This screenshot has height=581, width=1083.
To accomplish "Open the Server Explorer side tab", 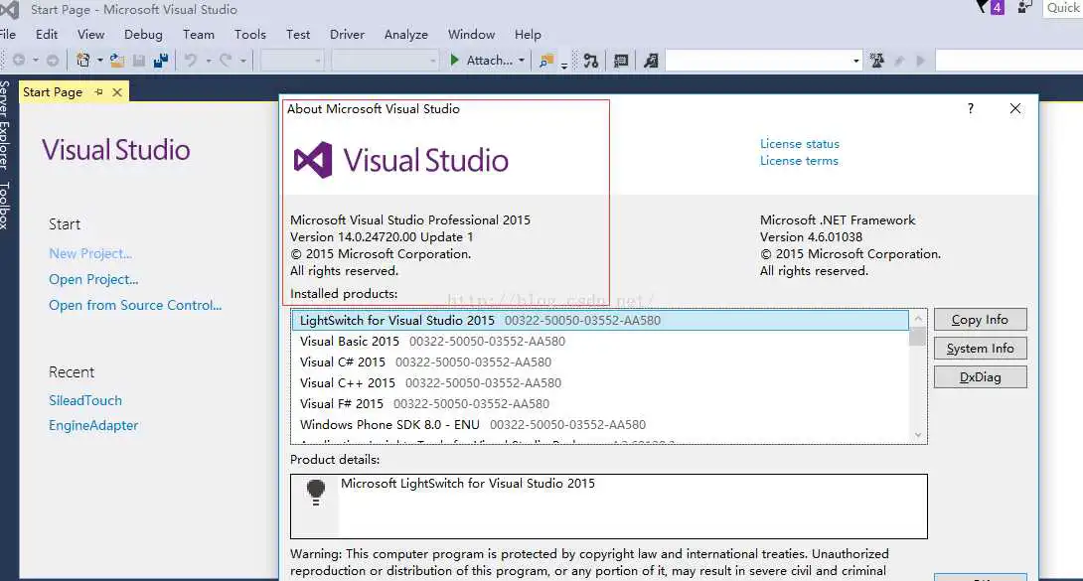I will coord(5,124).
